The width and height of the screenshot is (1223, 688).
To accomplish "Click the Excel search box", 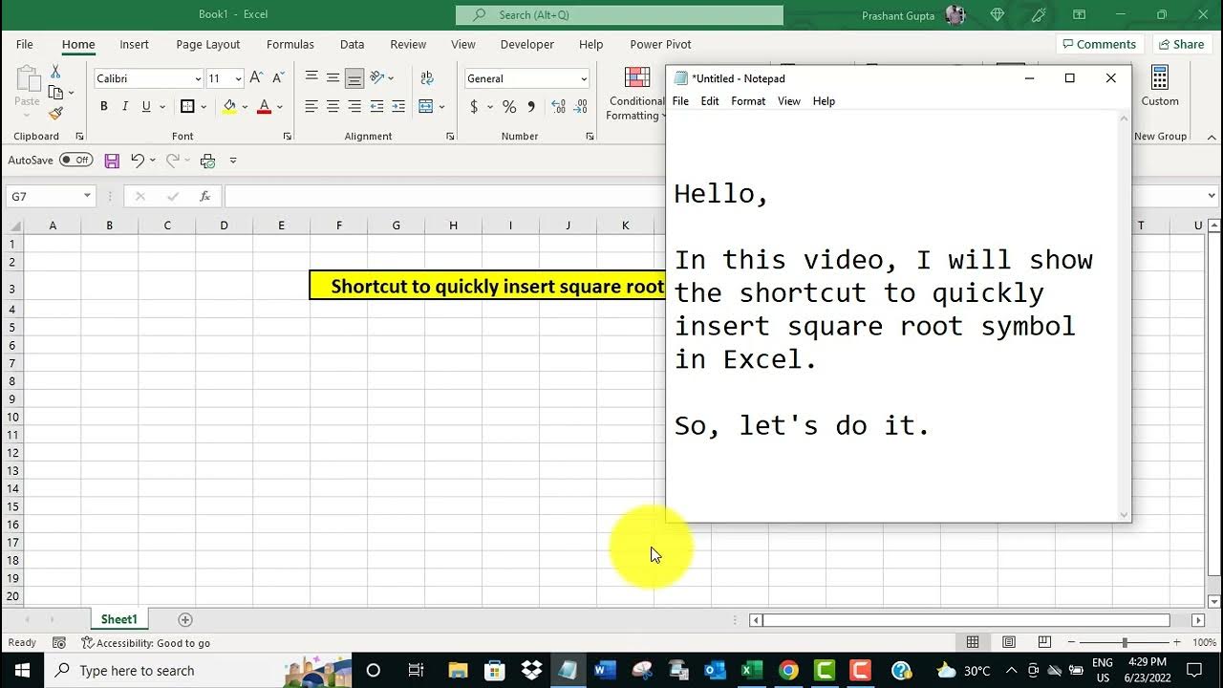I will [619, 15].
